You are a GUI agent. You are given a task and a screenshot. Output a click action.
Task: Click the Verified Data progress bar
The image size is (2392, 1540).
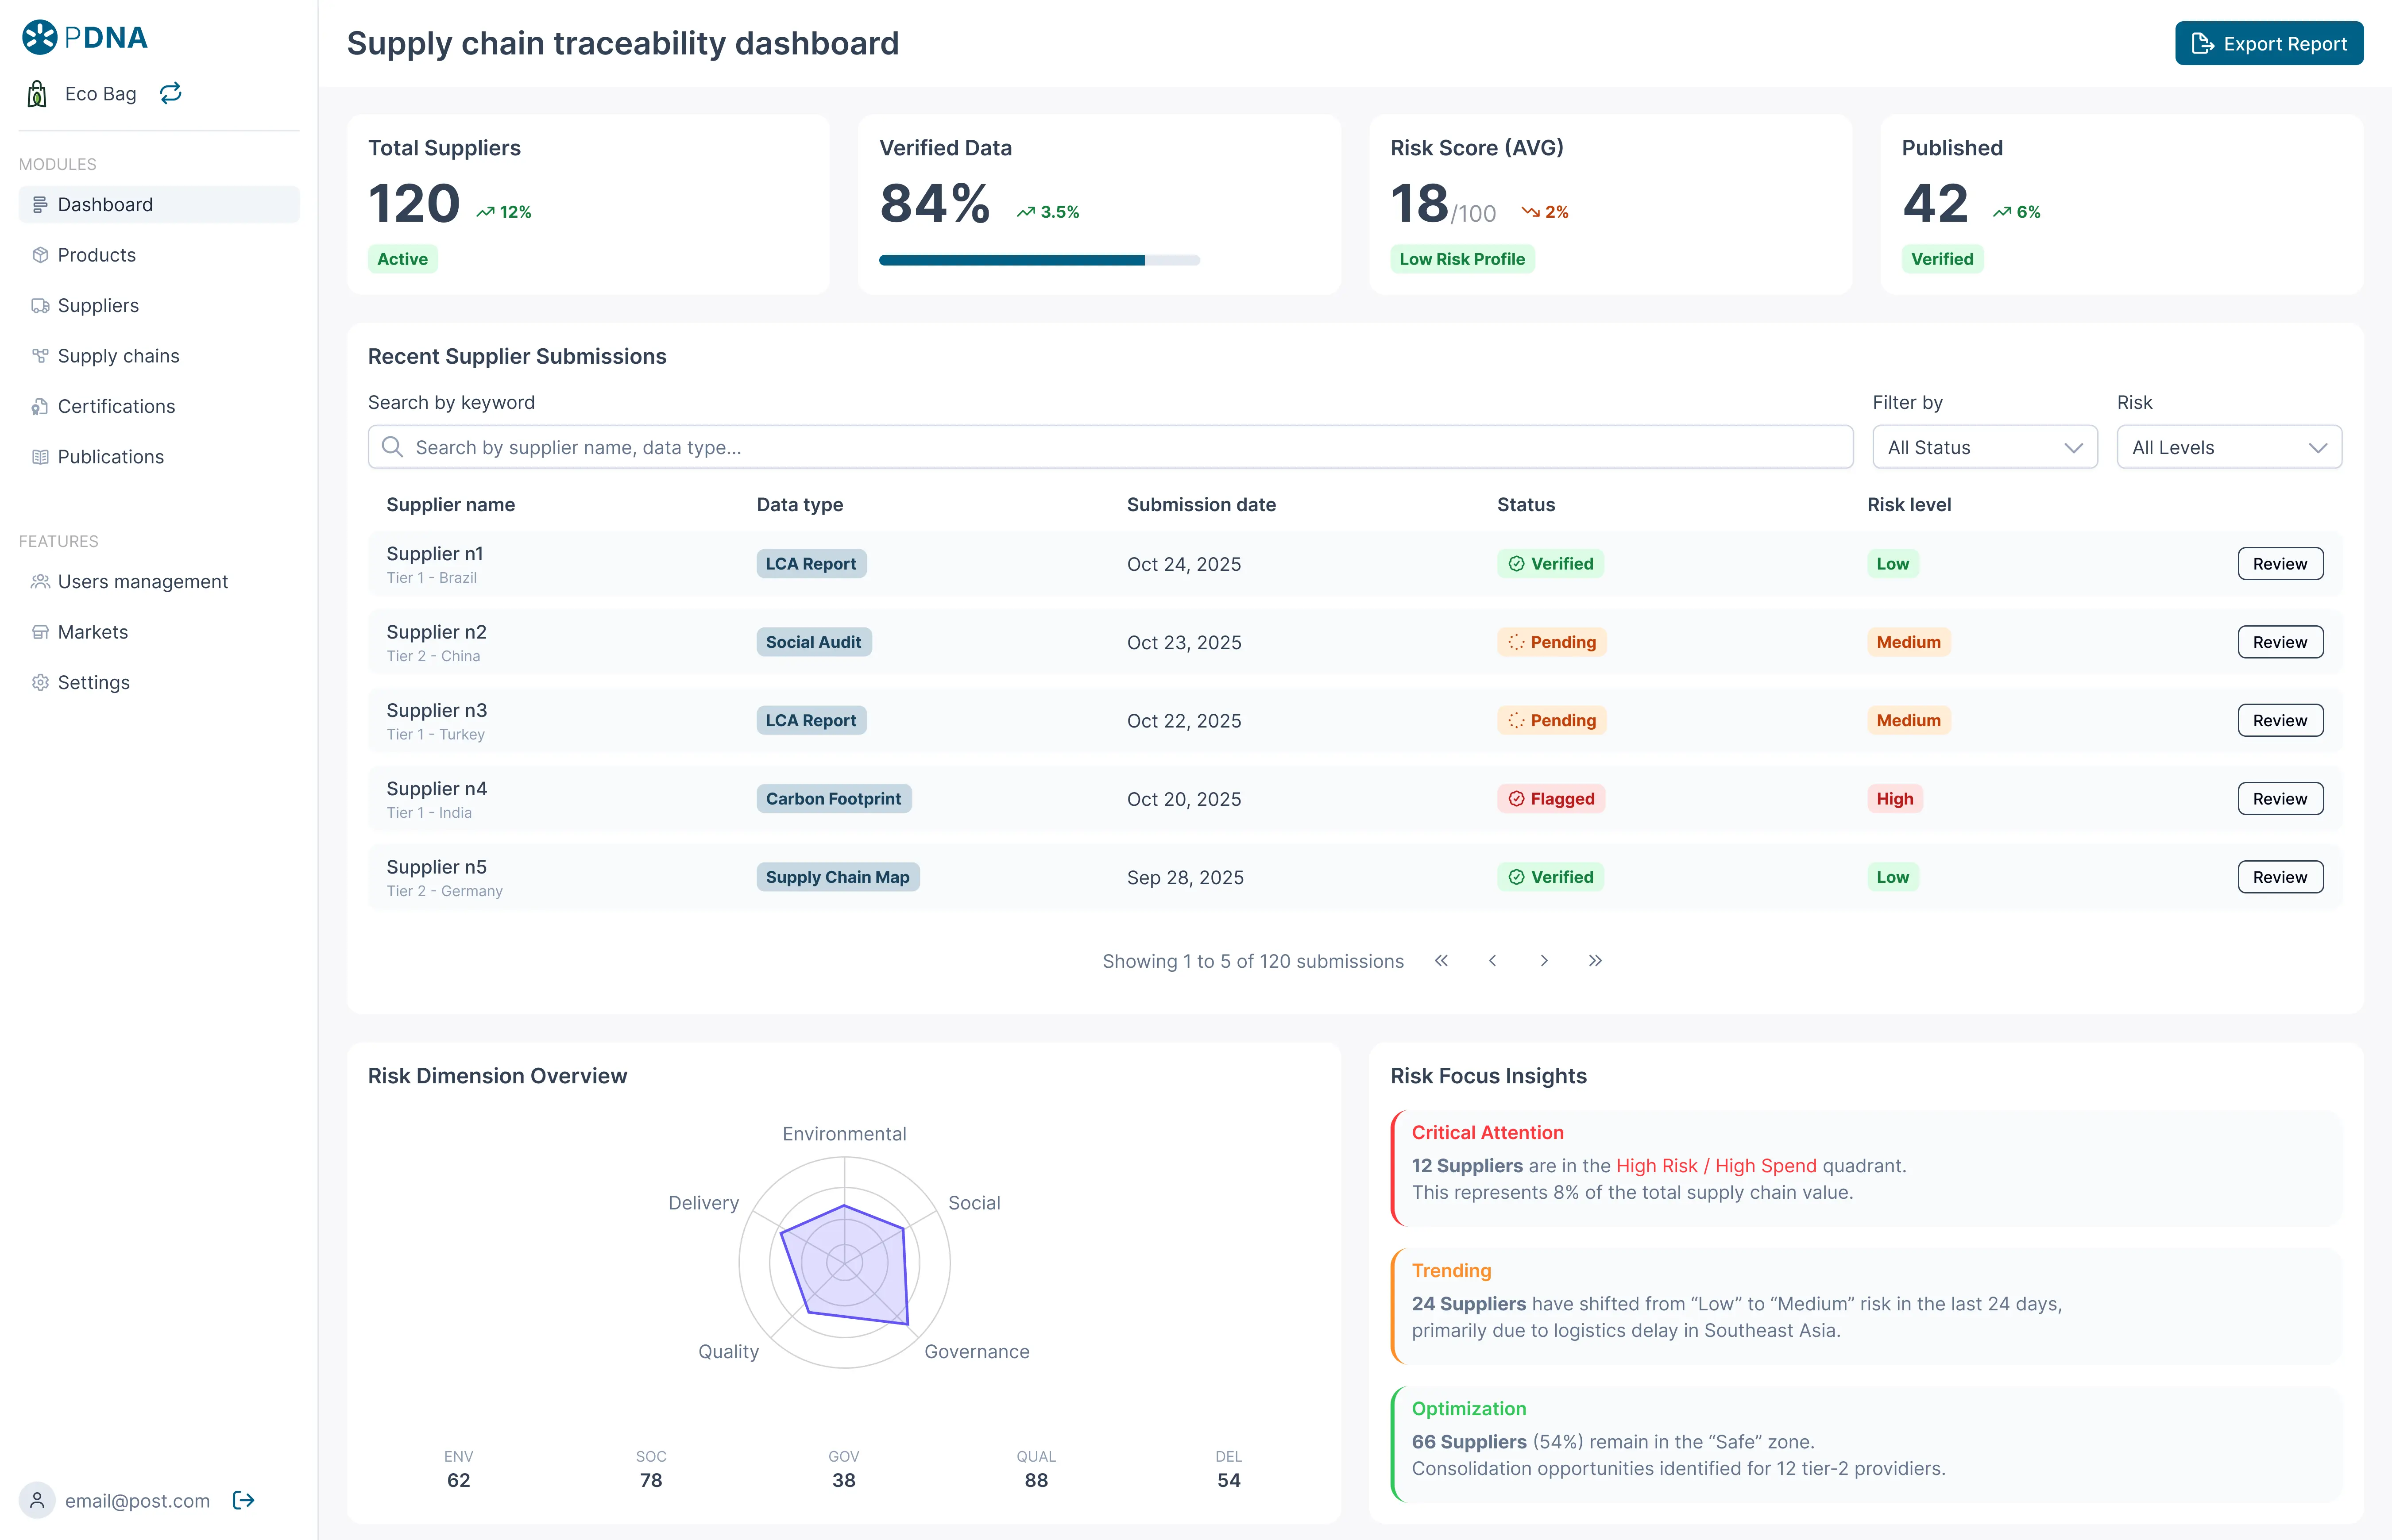1039,260
